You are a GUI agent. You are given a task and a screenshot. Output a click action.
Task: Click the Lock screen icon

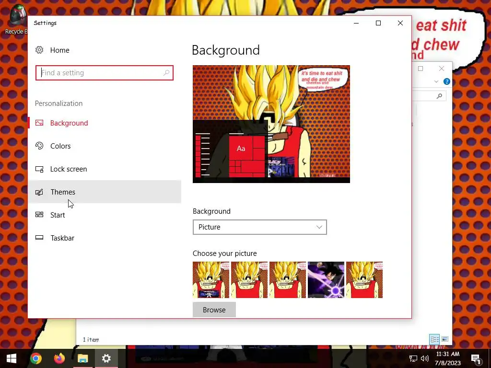coord(39,169)
